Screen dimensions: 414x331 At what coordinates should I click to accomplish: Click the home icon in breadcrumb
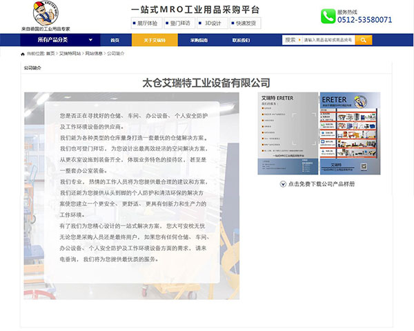pos(23,53)
